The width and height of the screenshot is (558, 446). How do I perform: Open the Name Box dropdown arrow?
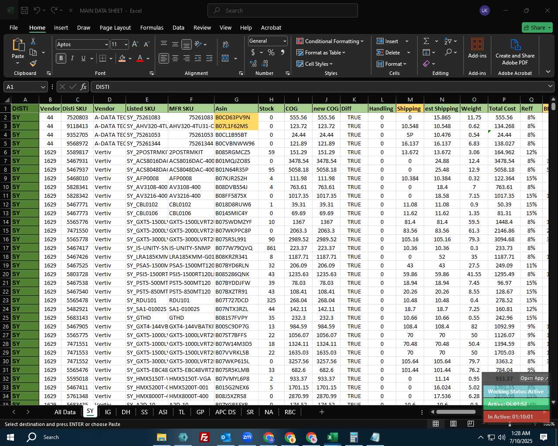coord(43,87)
